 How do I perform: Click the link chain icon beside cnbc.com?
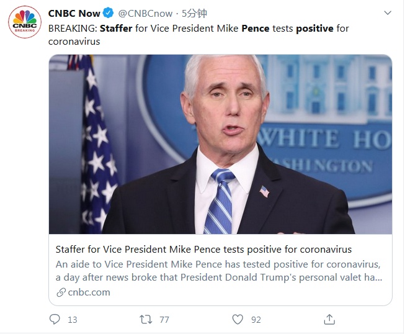[x=60, y=292]
